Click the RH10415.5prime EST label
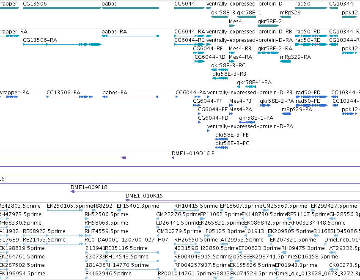 [x=196, y=206]
